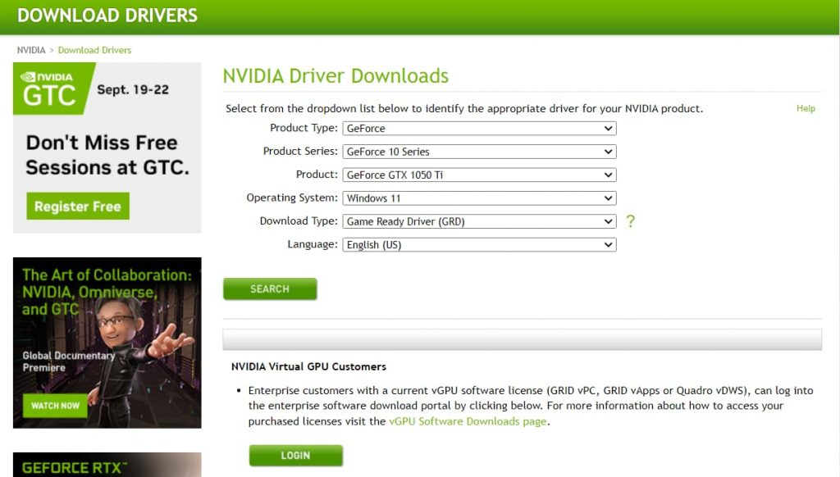This screenshot has height=477, width=840.
Task: Click the LOGIN button
Action: coord(295,456)
